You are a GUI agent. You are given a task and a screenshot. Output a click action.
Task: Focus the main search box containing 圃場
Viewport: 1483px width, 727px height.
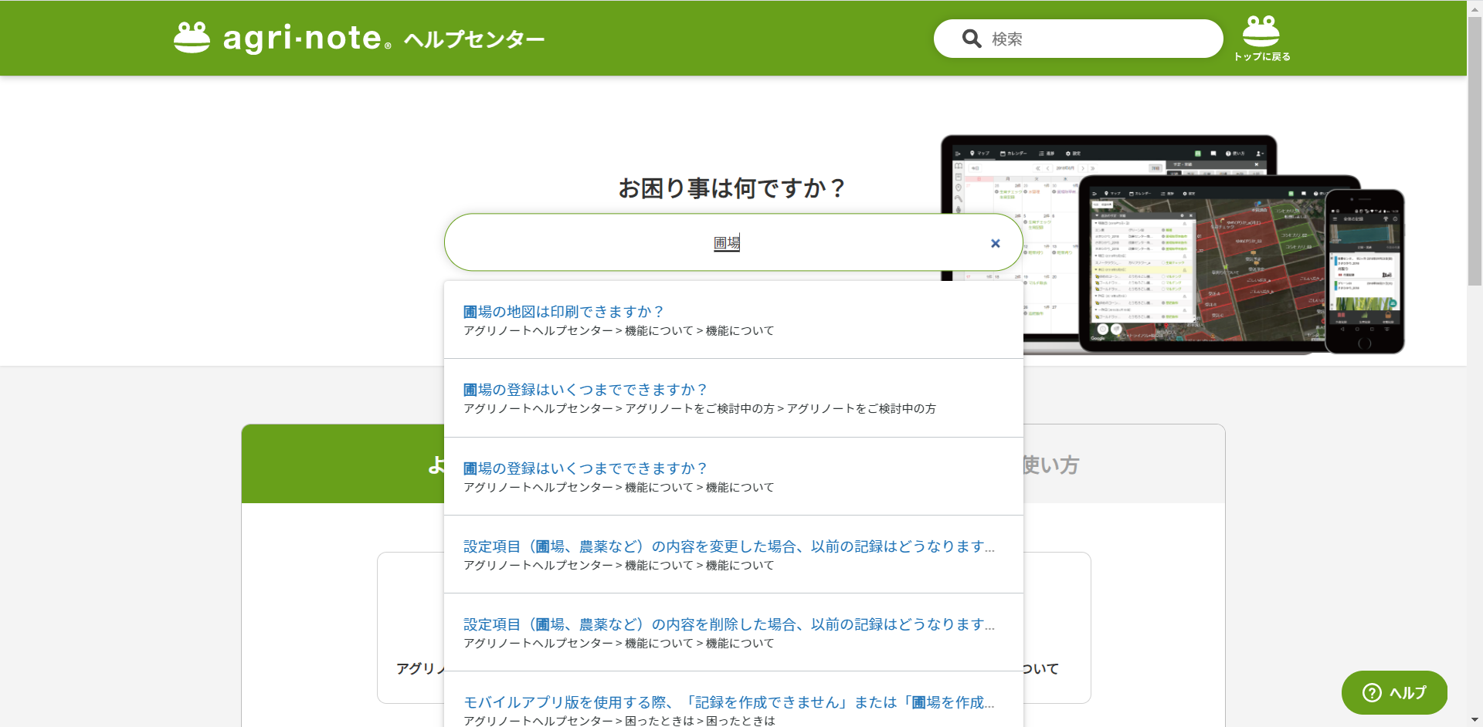(x=734, y=242)
